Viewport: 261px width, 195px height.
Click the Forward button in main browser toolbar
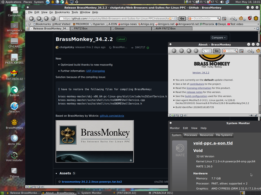(39, 18)
